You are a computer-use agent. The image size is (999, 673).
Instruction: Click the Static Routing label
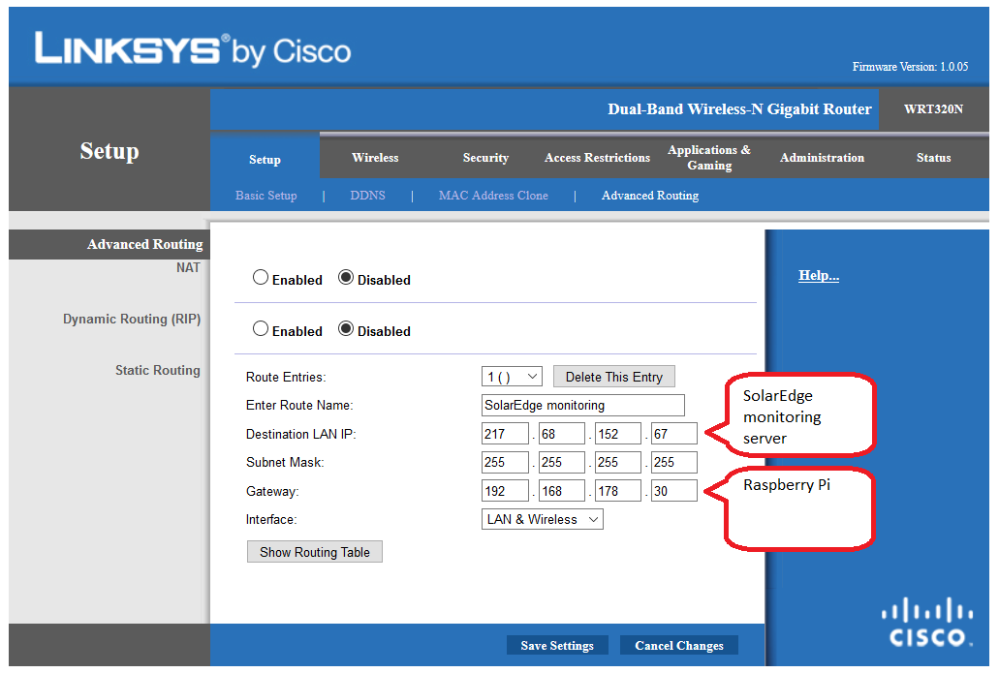point(157,370)
